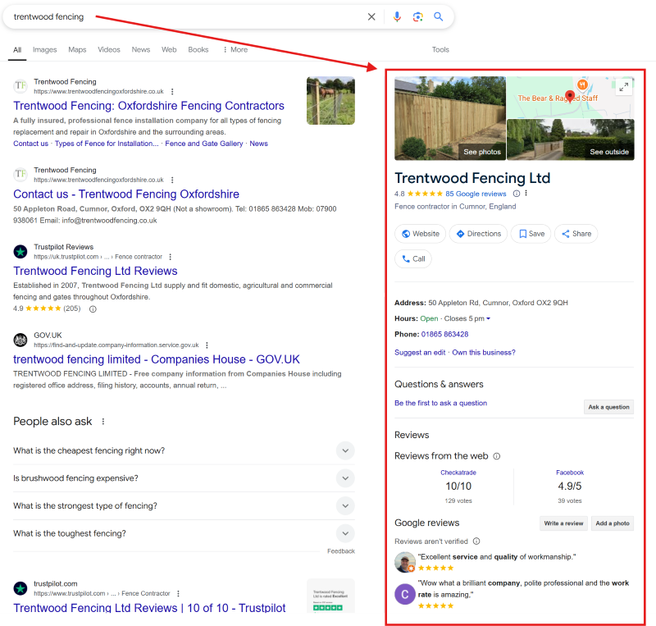This screenshot has width=656, height=626.
Task: Expand the opening hours dropdown arrow
Action: pos(488,318)
